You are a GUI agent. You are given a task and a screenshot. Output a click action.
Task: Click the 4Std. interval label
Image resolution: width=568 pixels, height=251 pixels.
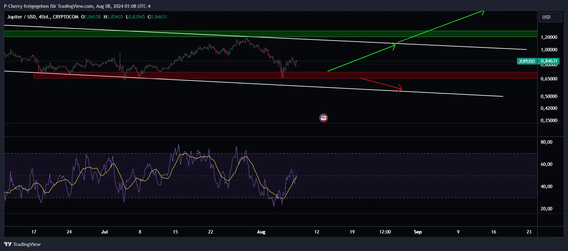45,17
